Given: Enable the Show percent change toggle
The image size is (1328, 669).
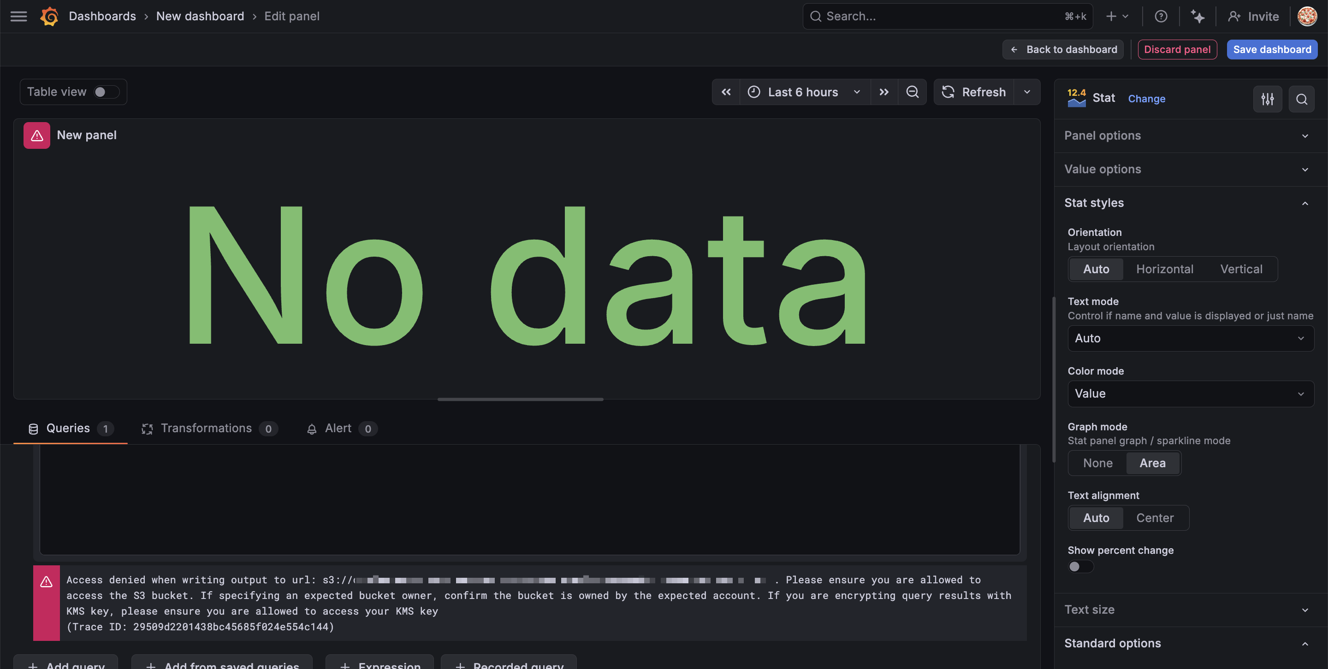Looking at the screenshot, I should pyautogui.click(x=1080, y=567).
